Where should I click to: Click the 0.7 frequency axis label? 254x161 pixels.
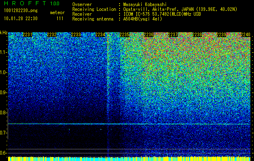coord(3,133)
